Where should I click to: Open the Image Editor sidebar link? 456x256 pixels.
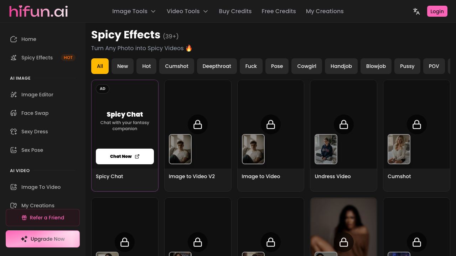[x=43, y=95]
